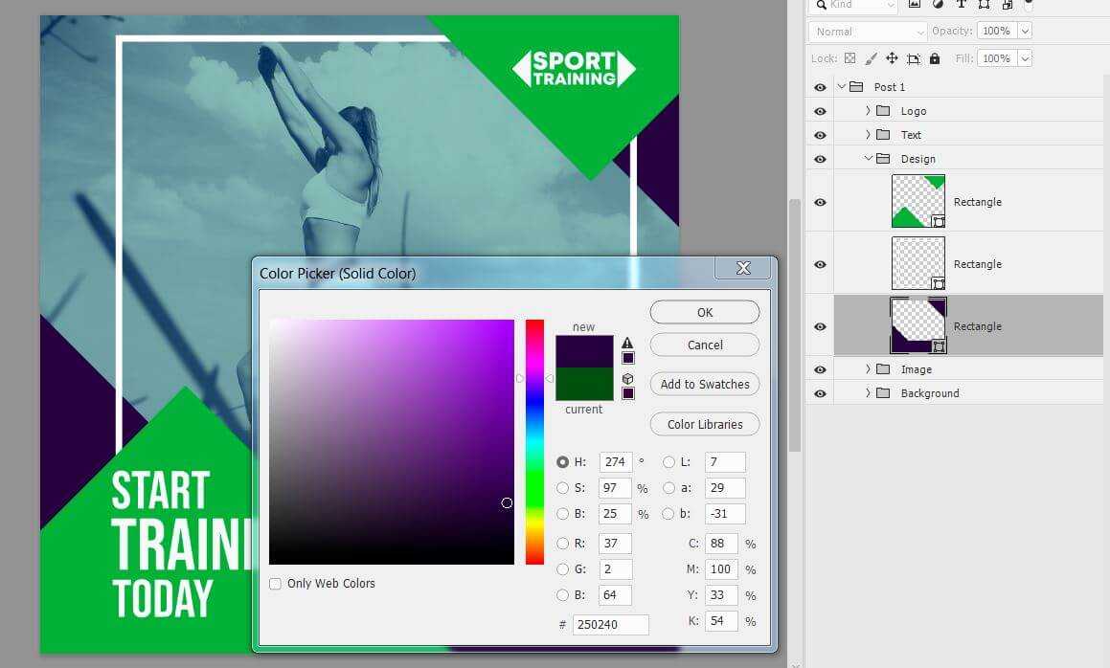Screen dimensions: 1110x668
Task: Open the Opacity dropdown arrow
Action: click(x=1025, y=32)
